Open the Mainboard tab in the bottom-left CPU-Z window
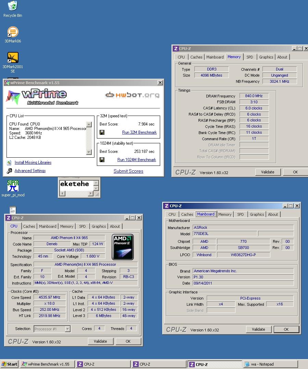Image resolution: width=308 pixels, height=369 pixels. [48, 226]
